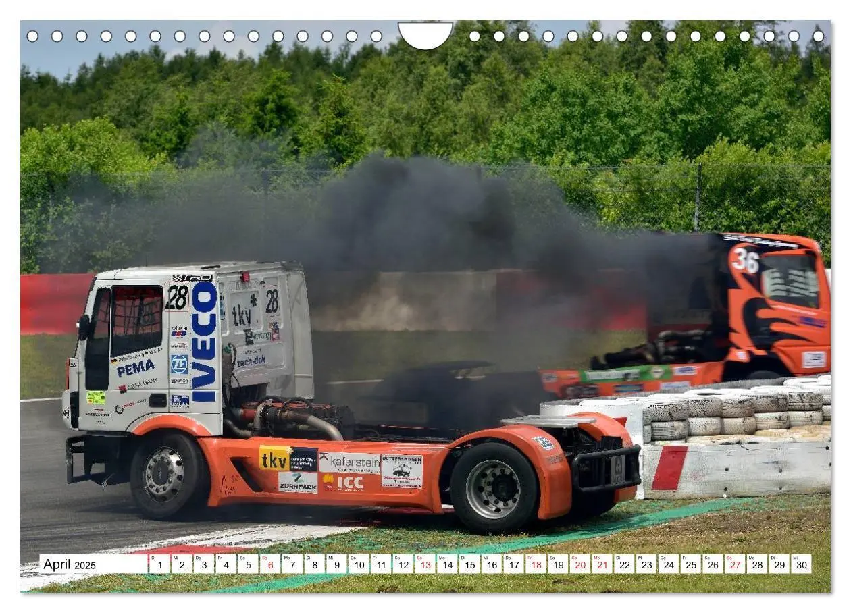Viewport: 851px width, 613px height.
Task: Select red Sunday date 13
Action: coord(425,564)
